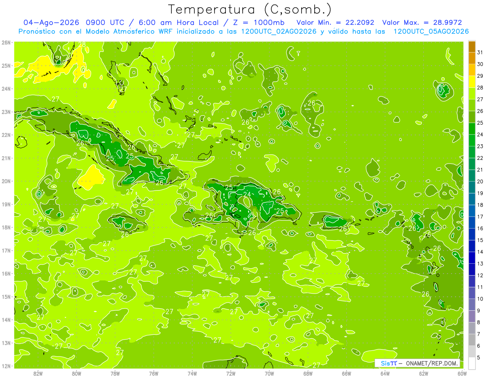Click the longitude label "70W"
The width and height of the screenshot is (491, 379).
(x=269, y=374)
